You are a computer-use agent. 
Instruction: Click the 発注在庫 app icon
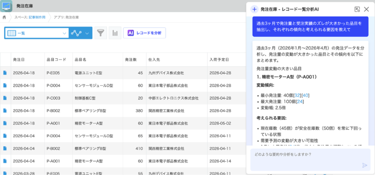point(6,6)
